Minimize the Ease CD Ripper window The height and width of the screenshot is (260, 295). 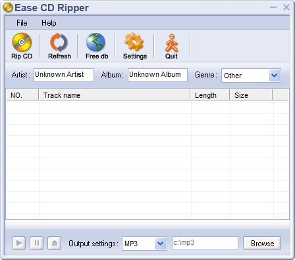point(273,7)
